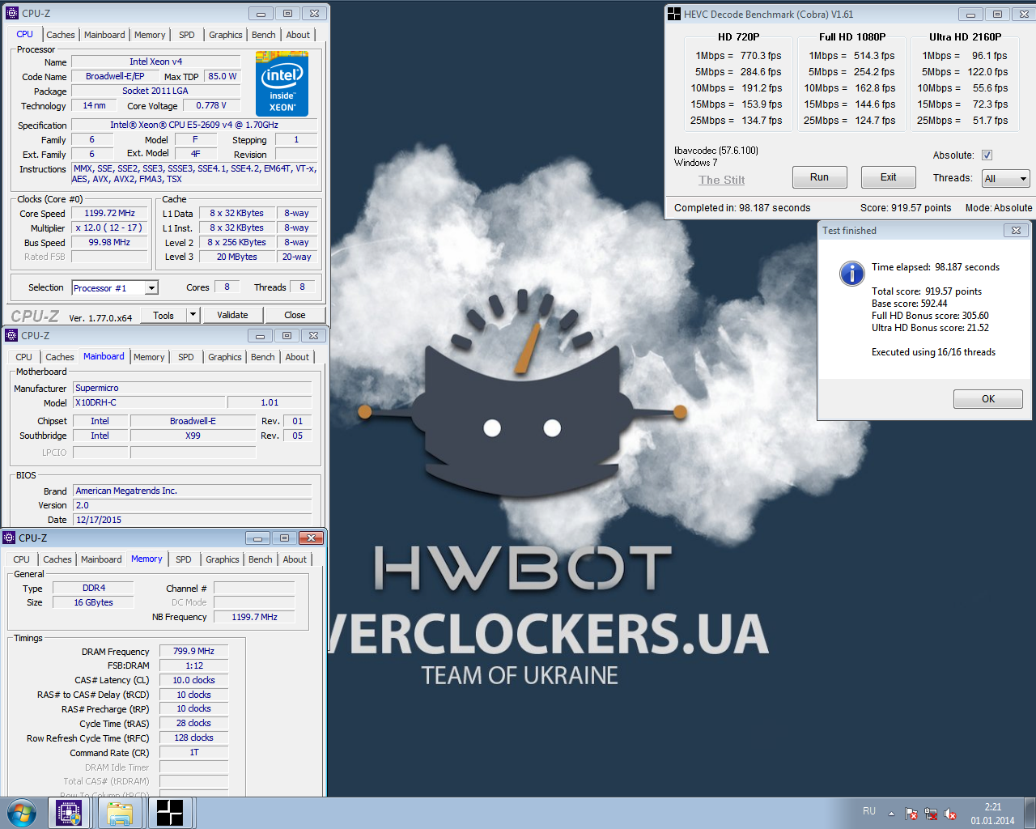Click the DRAM Frequency 799.9 MHz value
This screenshot has height=829, width=1036.
point(194,651)
